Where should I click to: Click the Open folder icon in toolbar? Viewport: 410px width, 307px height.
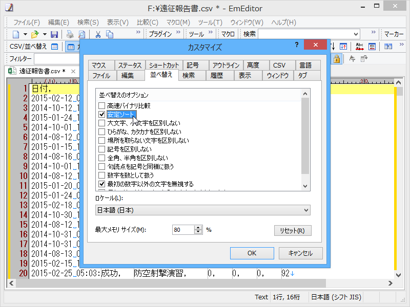[x=35, y=34]
